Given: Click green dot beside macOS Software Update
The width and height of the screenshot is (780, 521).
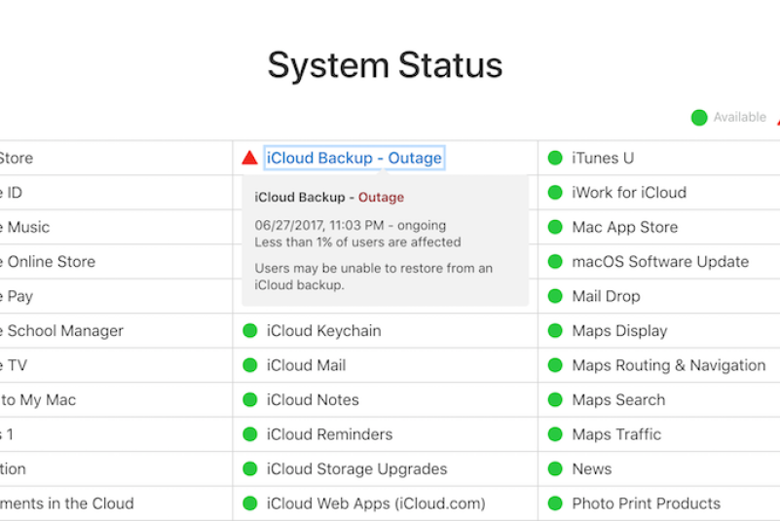Looking at the screenshot, I should coord(555,262).
